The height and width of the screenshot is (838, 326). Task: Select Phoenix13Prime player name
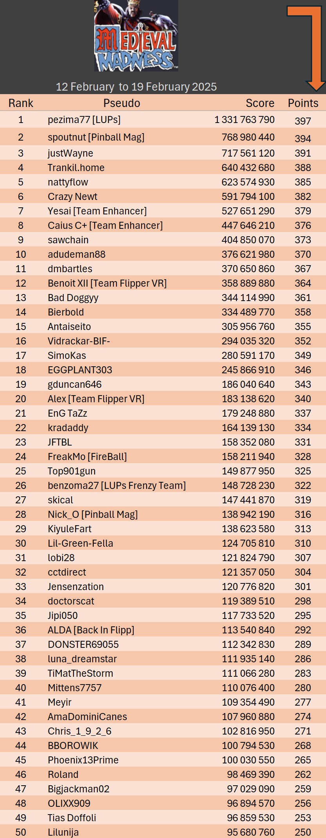click(83, 760)
